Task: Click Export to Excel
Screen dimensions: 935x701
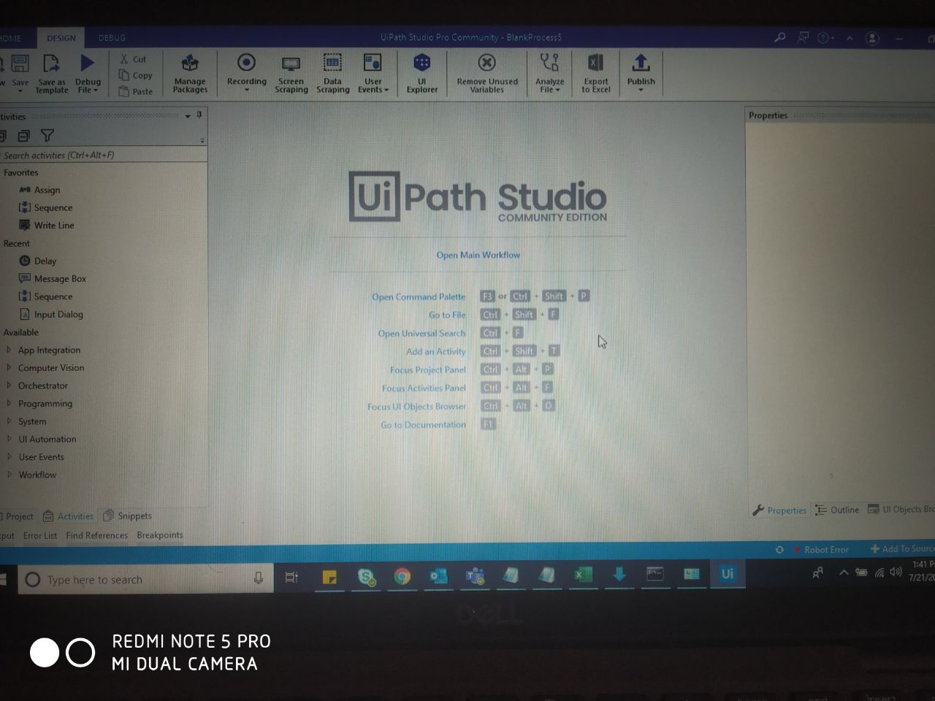Action: (x=596, y=73)
